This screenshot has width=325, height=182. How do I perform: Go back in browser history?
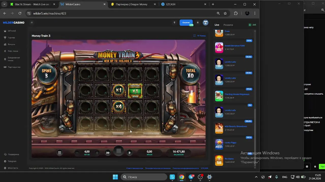click(x=5, y=13)
